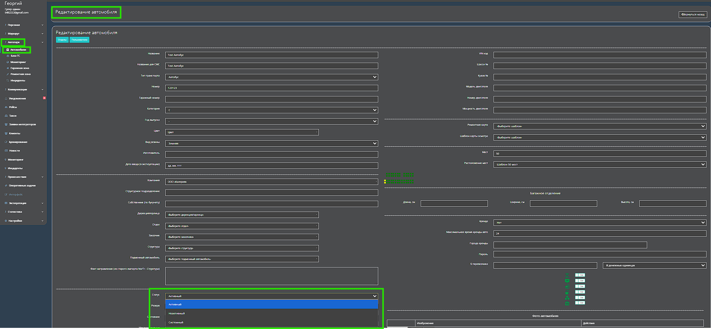Click the gear icon beside Настройки
The height and width of the screenshot is (329, 711).
click(6, 221)
